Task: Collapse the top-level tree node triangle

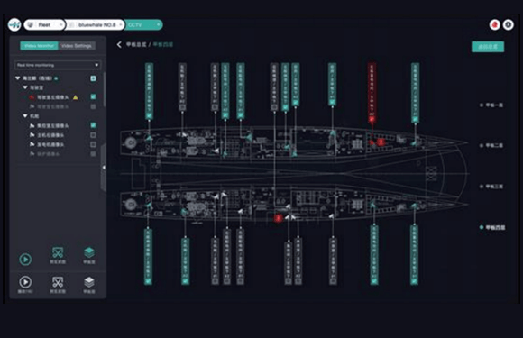Action: pyautogui.click(x=17, y=78)
